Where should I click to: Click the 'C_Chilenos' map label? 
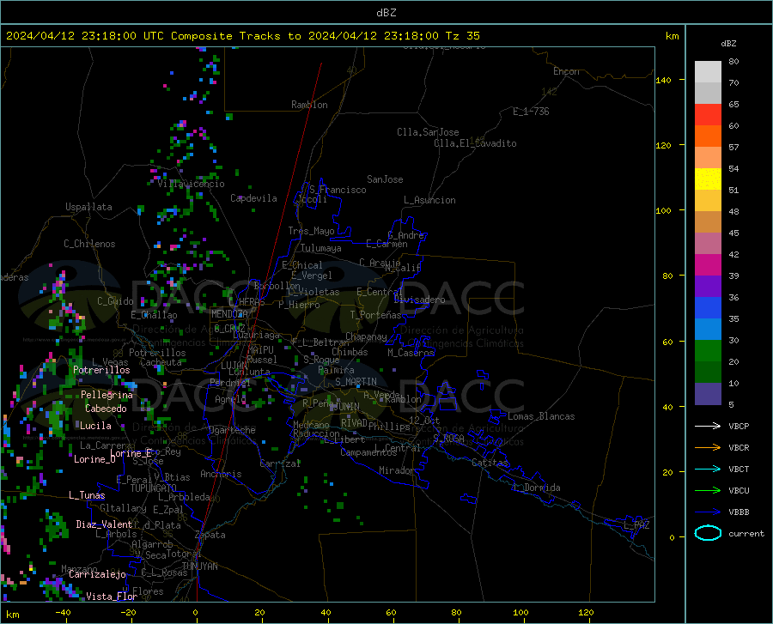[89, 244]
